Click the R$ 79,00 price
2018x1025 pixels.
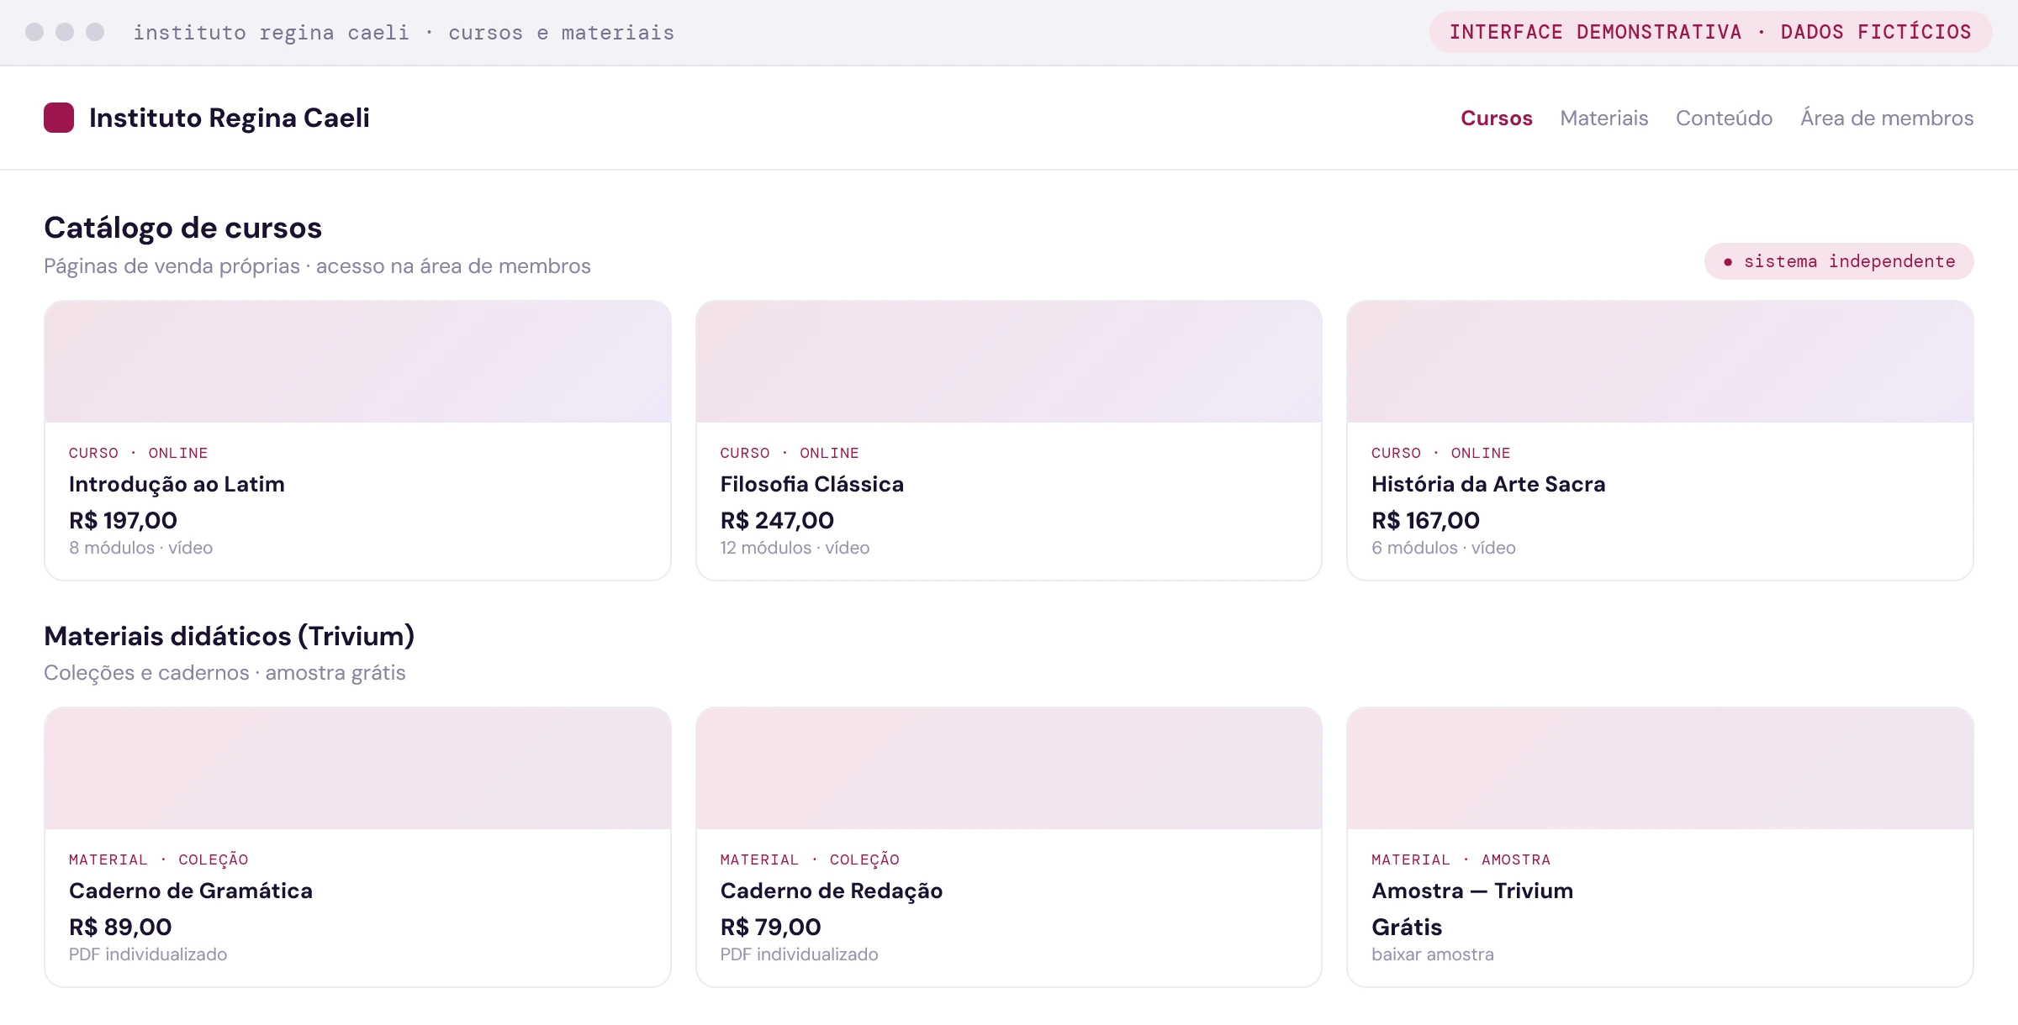[770, 927]
